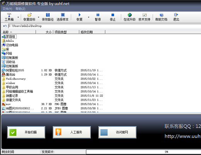Open the 文件(Y) menu
Viewport: 201px width, 155px height.
7,9
